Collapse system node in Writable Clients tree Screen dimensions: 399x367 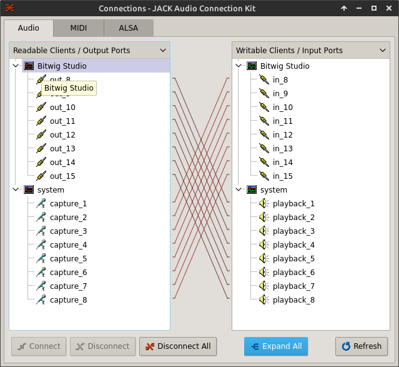(x=239, y=190)
